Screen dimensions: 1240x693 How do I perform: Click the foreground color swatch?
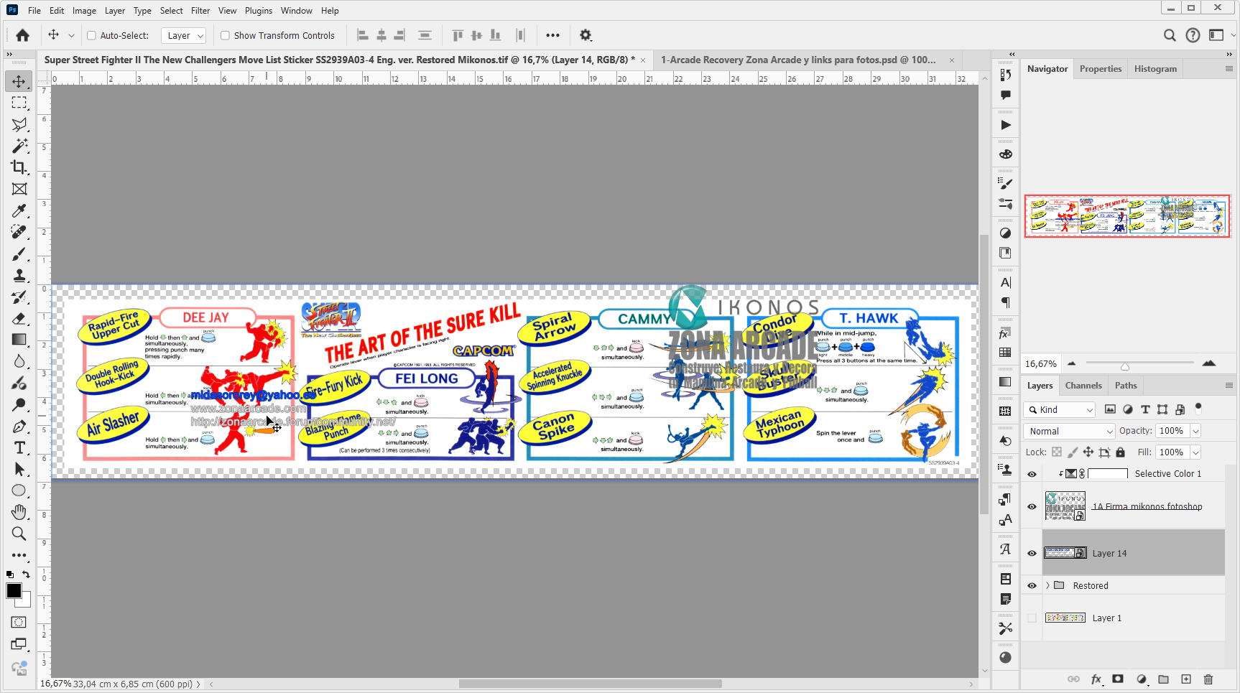[x=14, y=590]
